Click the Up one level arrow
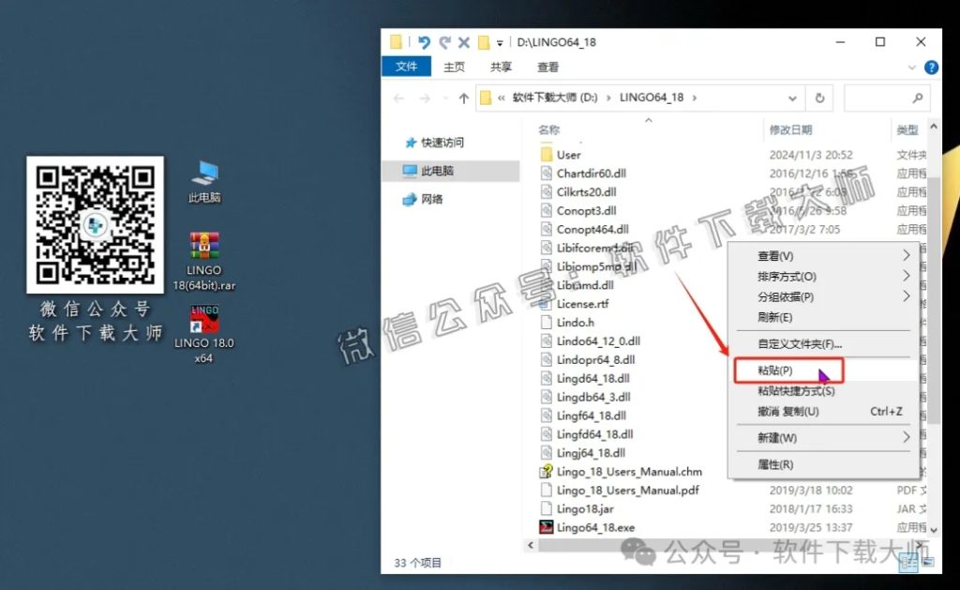This screenshot has height=590, width=960. [x=463, y=98]
